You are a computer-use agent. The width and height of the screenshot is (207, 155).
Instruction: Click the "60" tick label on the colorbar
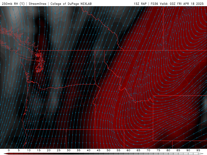(128, 150)
